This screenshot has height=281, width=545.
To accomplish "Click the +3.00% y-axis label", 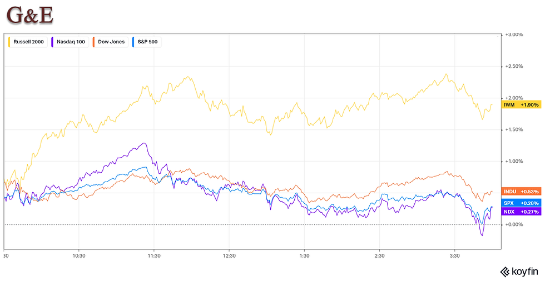I will tap(514, 34).
